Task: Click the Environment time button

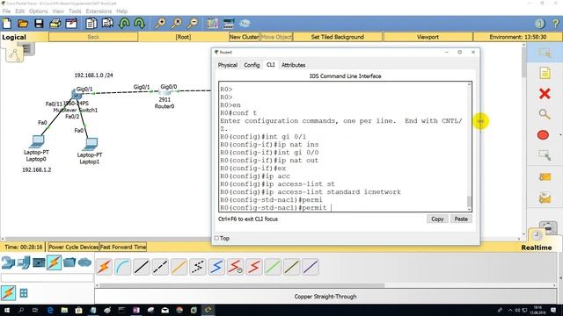Action: (518, 37)
